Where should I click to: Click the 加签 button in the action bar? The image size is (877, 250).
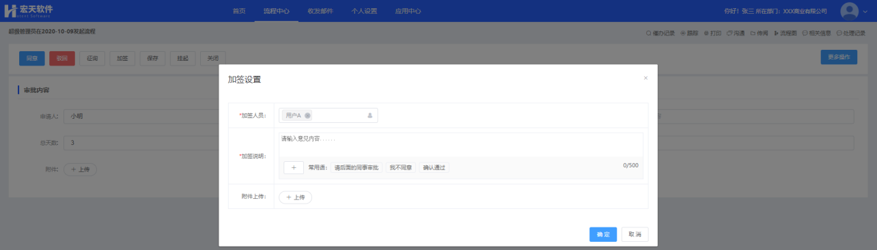122,58
